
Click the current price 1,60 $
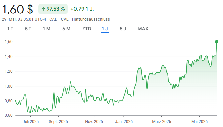click(18, 10)
